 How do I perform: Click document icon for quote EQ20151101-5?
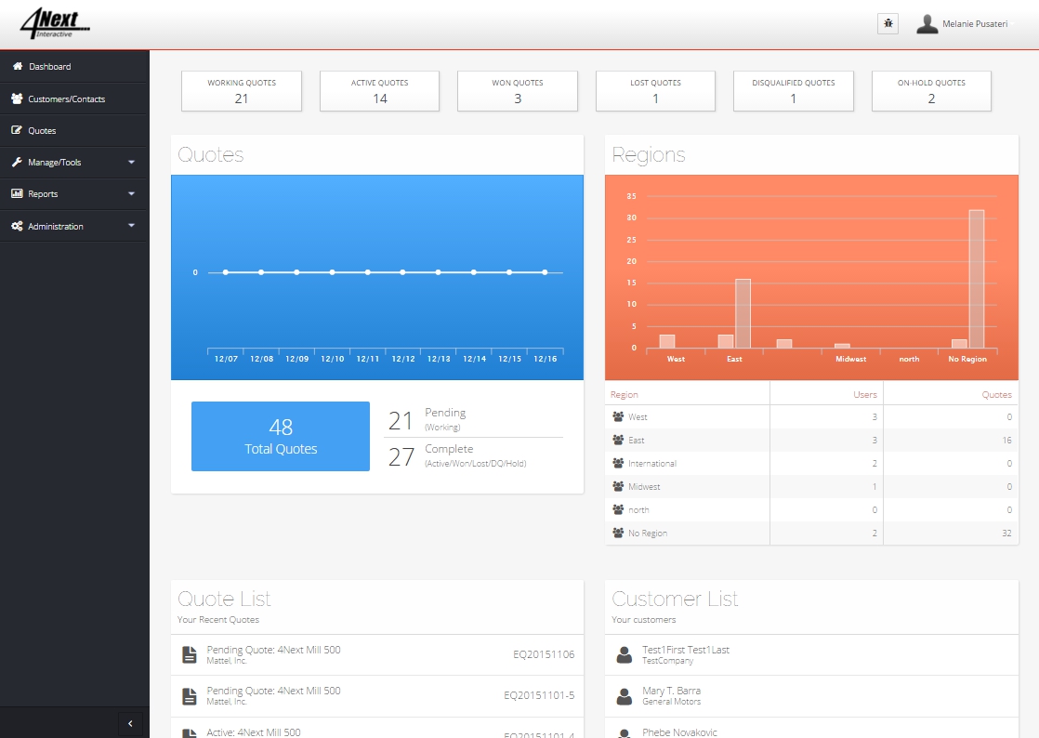[190, 695]
